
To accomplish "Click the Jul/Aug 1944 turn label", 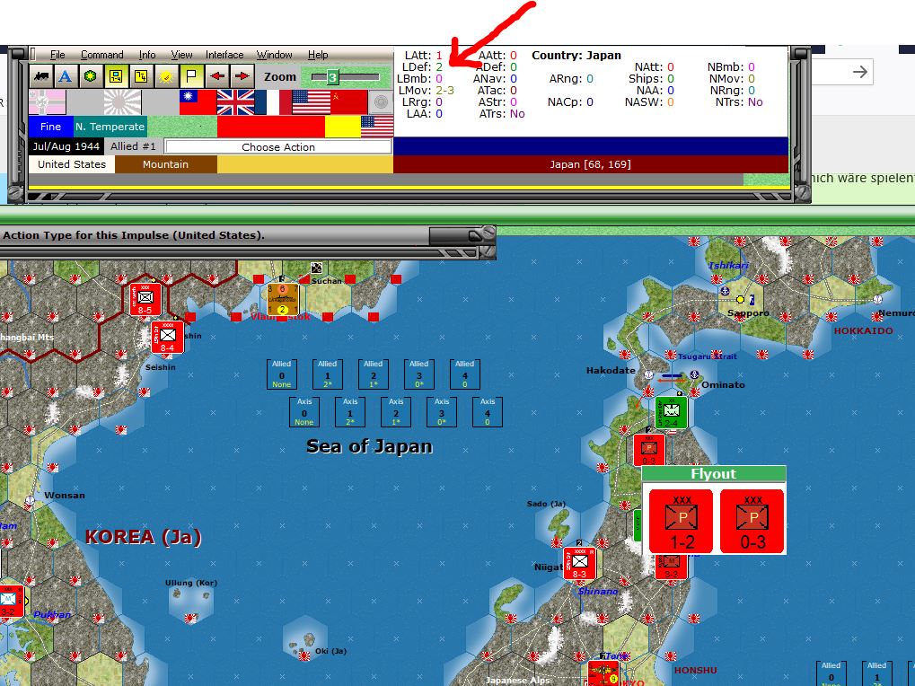I will [66, 146].
